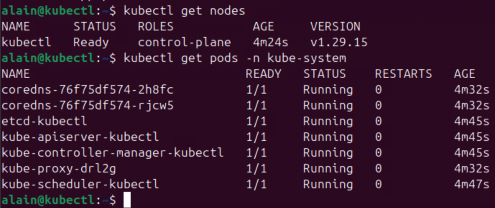Image resolution: width=495 pixels, height=208 pixels.
Task: Click the VERSION column header
Action: pos(335,26)
